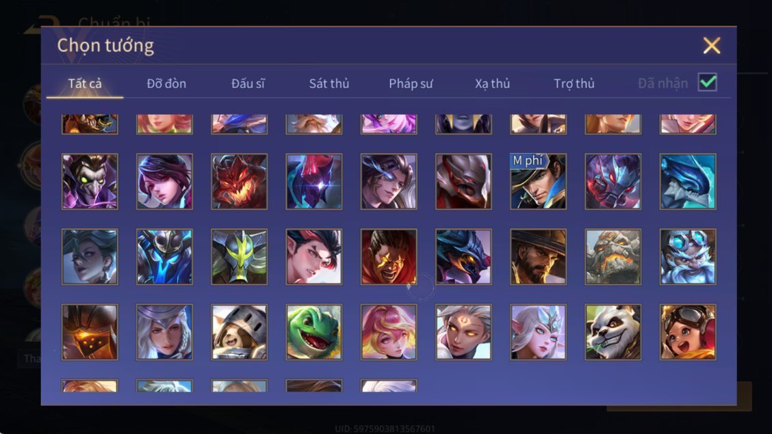Choose the aviator-goggles girl hero
The width and height of the screenshot is (772, 434).
coord(688,331)
